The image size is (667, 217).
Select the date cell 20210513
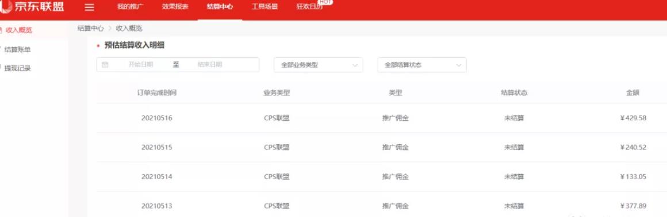pos(156,206)
